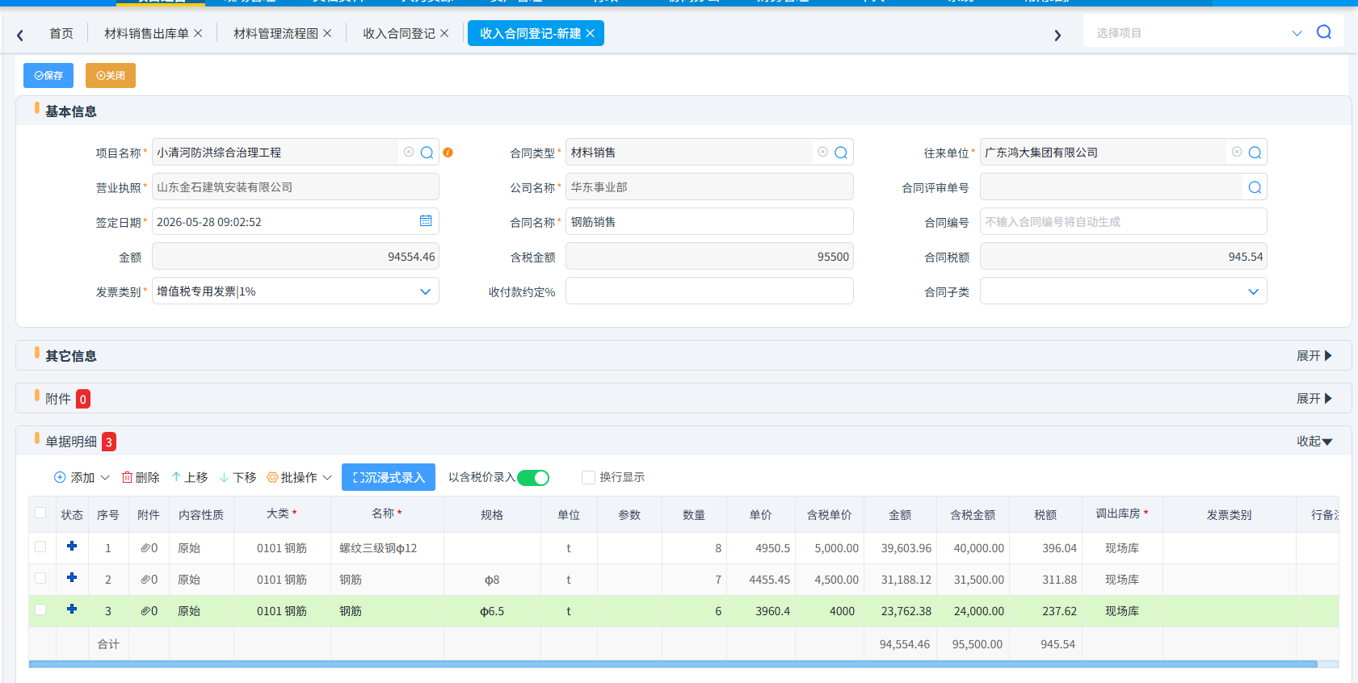Open lookup for 合同类型 field

tap(841, 153)
